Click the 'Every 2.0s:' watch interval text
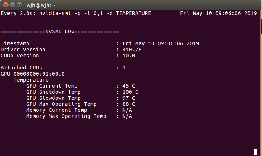The height and width of the screenshot is (156, 262). [x=18, y=14]
